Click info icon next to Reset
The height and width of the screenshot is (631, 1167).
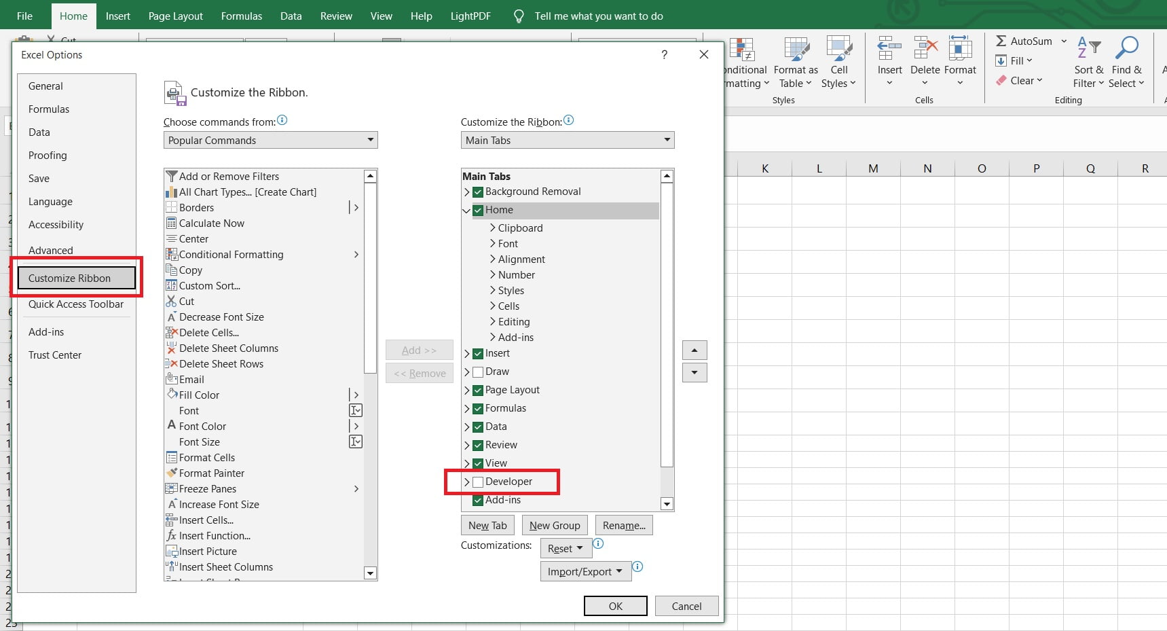598,543
